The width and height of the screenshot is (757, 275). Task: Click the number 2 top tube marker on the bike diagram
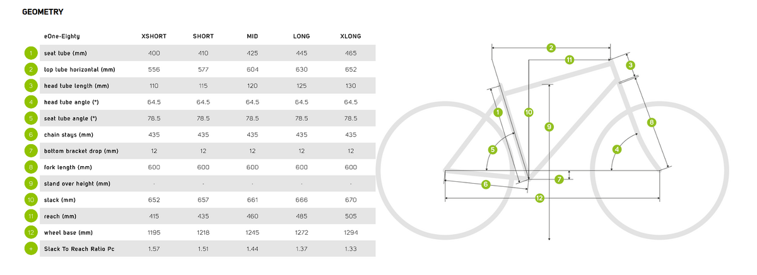point(551,48)
